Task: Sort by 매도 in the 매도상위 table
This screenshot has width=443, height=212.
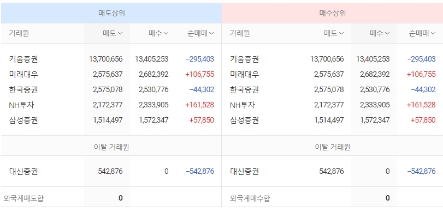Action: (x=113, y=33)
